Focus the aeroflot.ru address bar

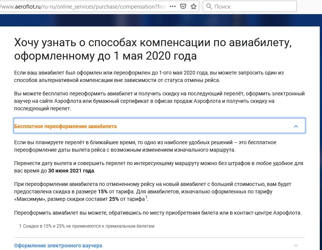[82, 6]
